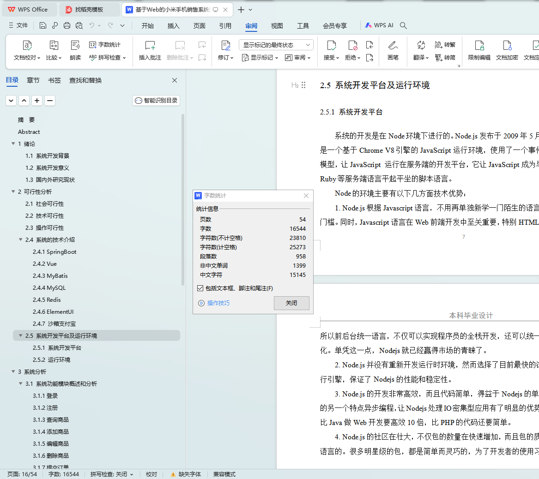Start 朗读 read aloud tool
This screenshot has height=479, width=539.
coord(75,50)
